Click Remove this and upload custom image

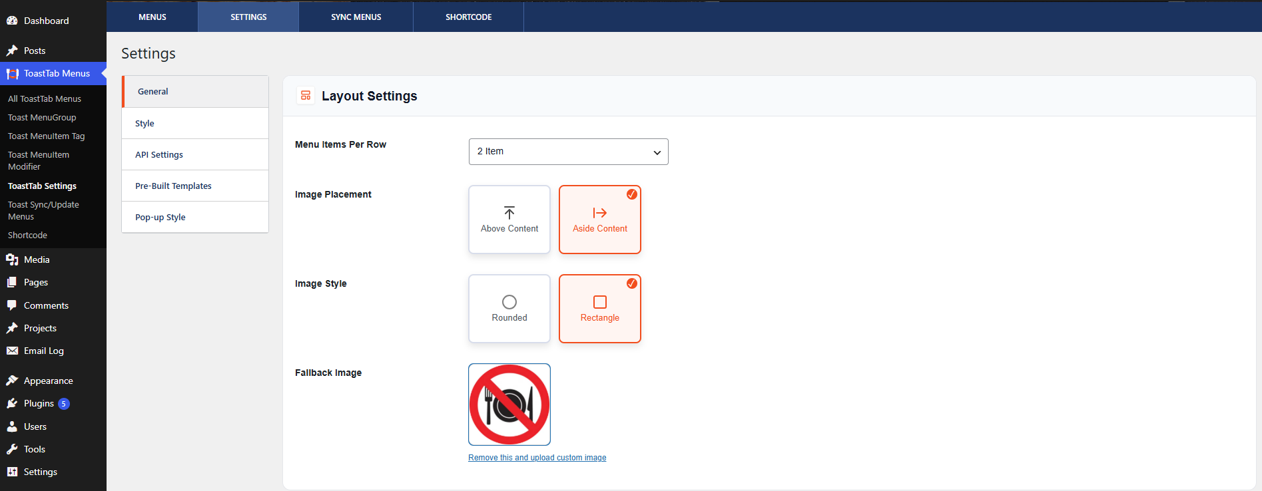pyautogui.click(x=537, y=458)
